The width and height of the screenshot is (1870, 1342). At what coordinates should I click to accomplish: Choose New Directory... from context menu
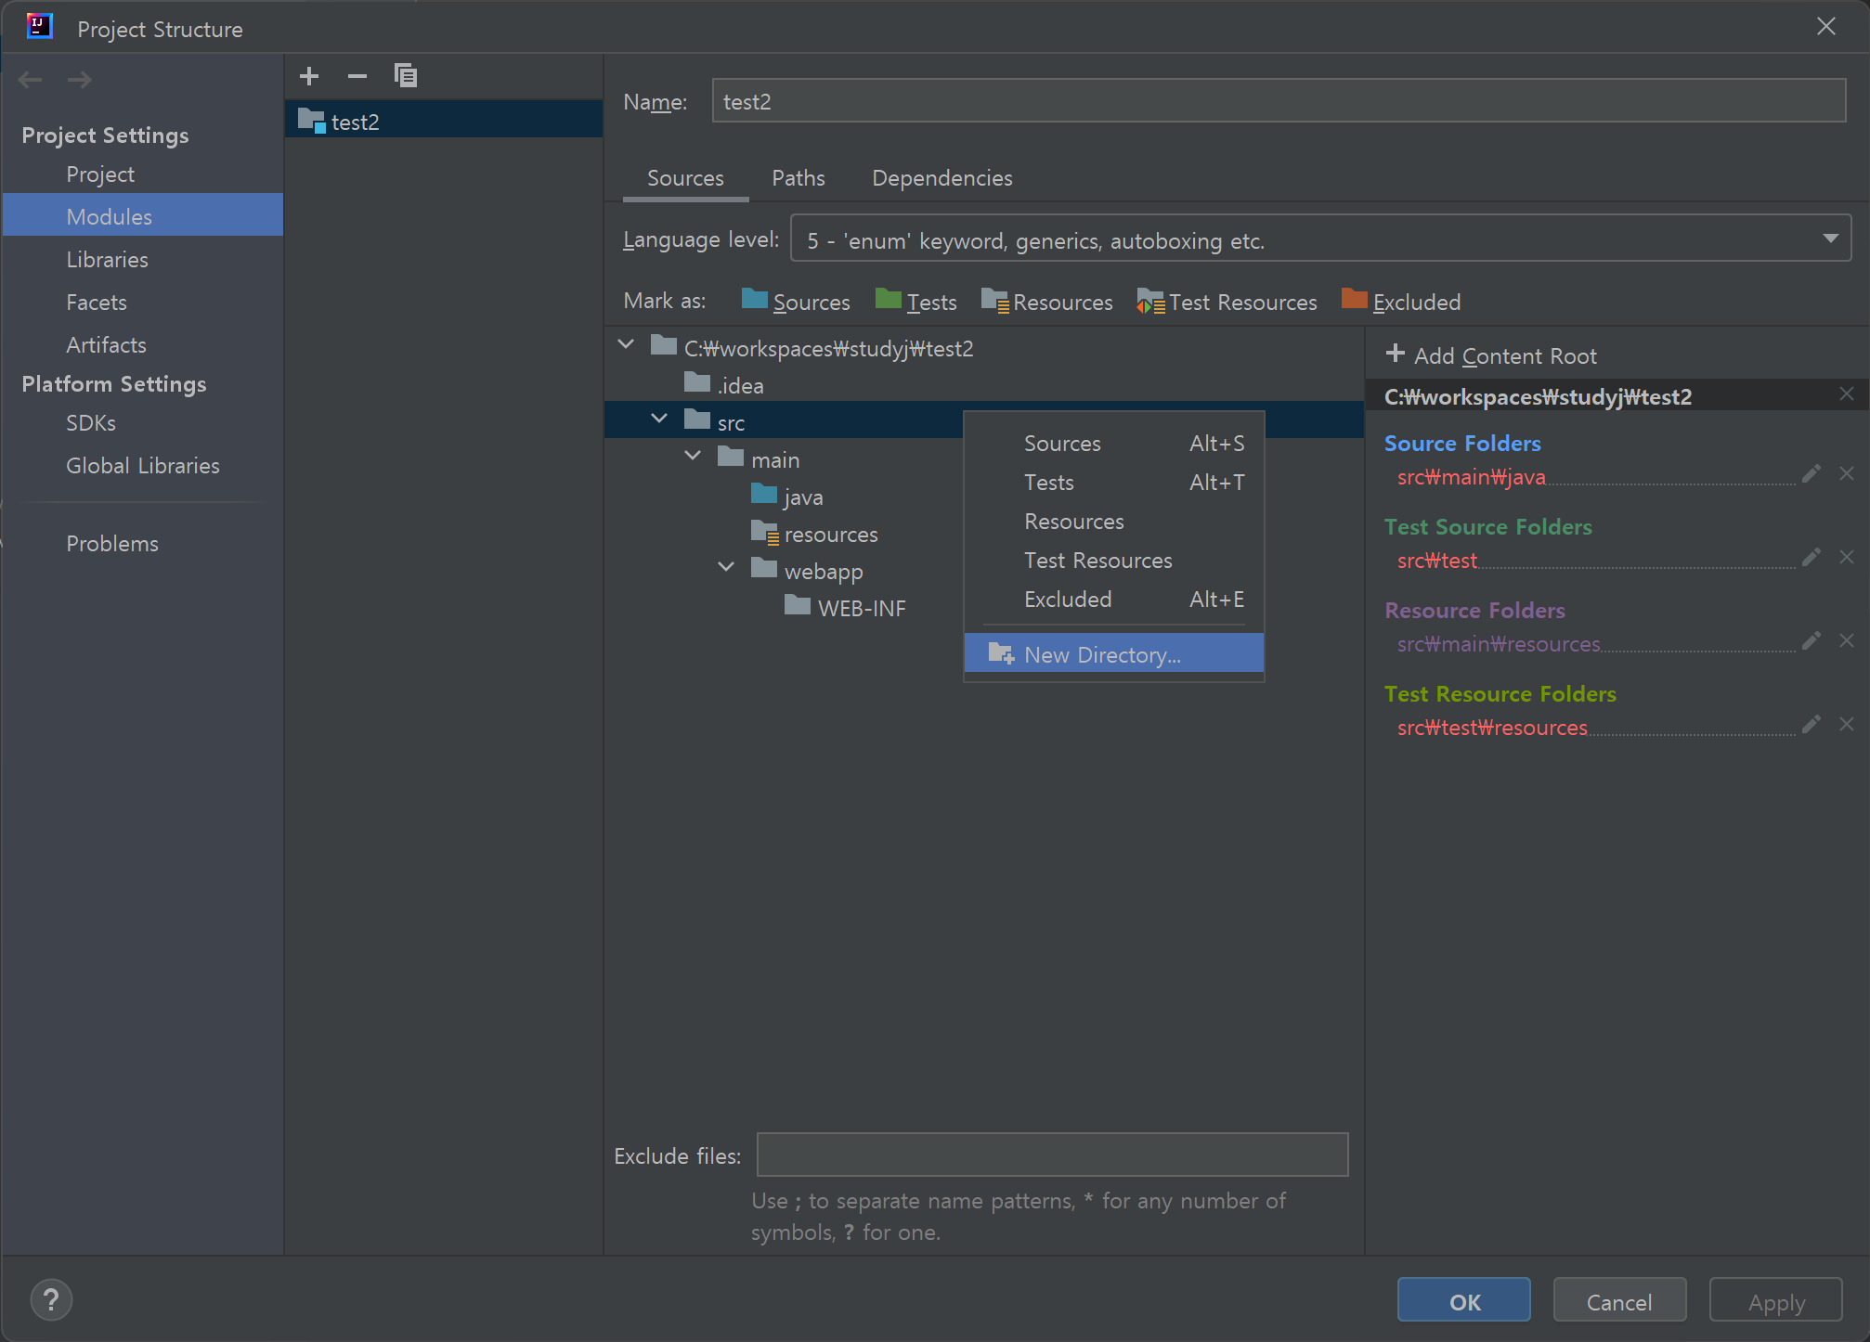[x=1101, y=654]
